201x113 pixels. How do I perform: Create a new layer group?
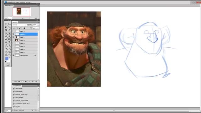[29, 82]
